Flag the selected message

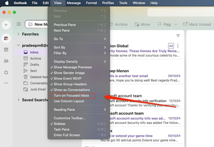164,24
